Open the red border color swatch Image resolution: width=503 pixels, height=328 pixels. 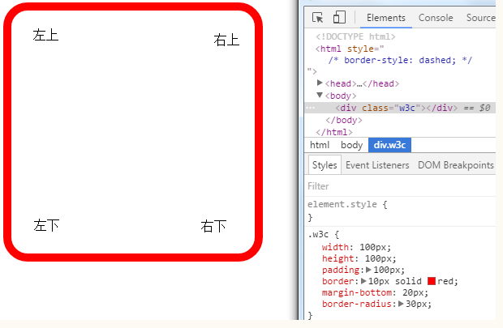click(x=432, y=281)
